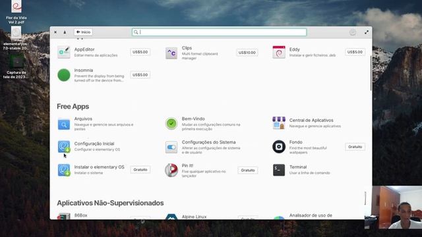Click the webcam video overlay thumbnail
422x237 pixels.
point(393,207)
